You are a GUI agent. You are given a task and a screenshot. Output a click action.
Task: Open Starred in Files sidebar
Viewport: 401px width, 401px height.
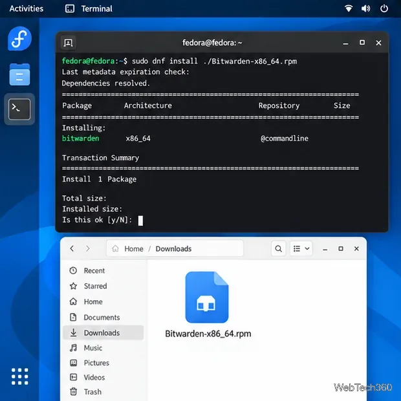coord(103,286)
